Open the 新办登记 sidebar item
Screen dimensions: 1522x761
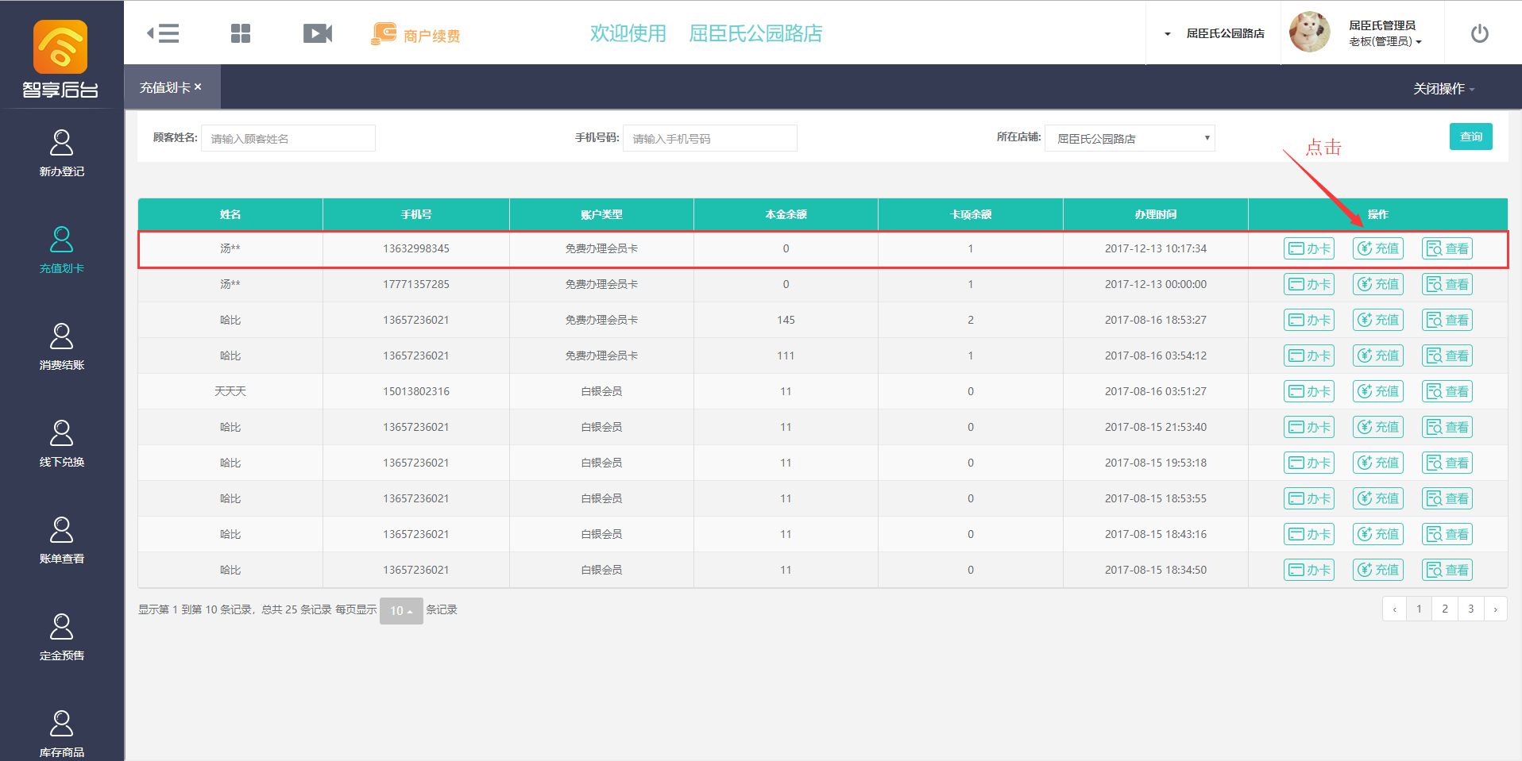62,153
